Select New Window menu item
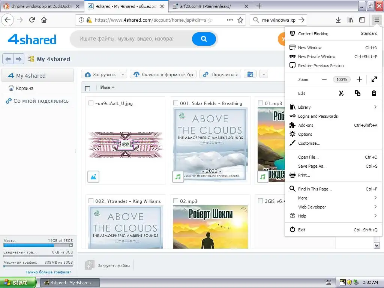 333,48
